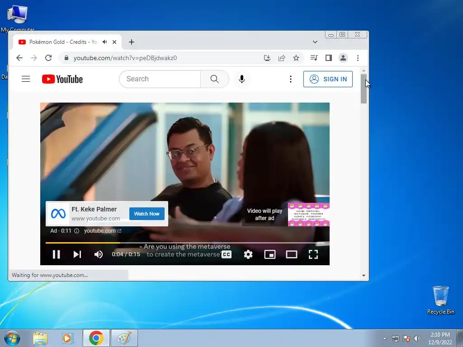Open Chrome profile avatar
463x347 pixels.
[x=343, y=58]
